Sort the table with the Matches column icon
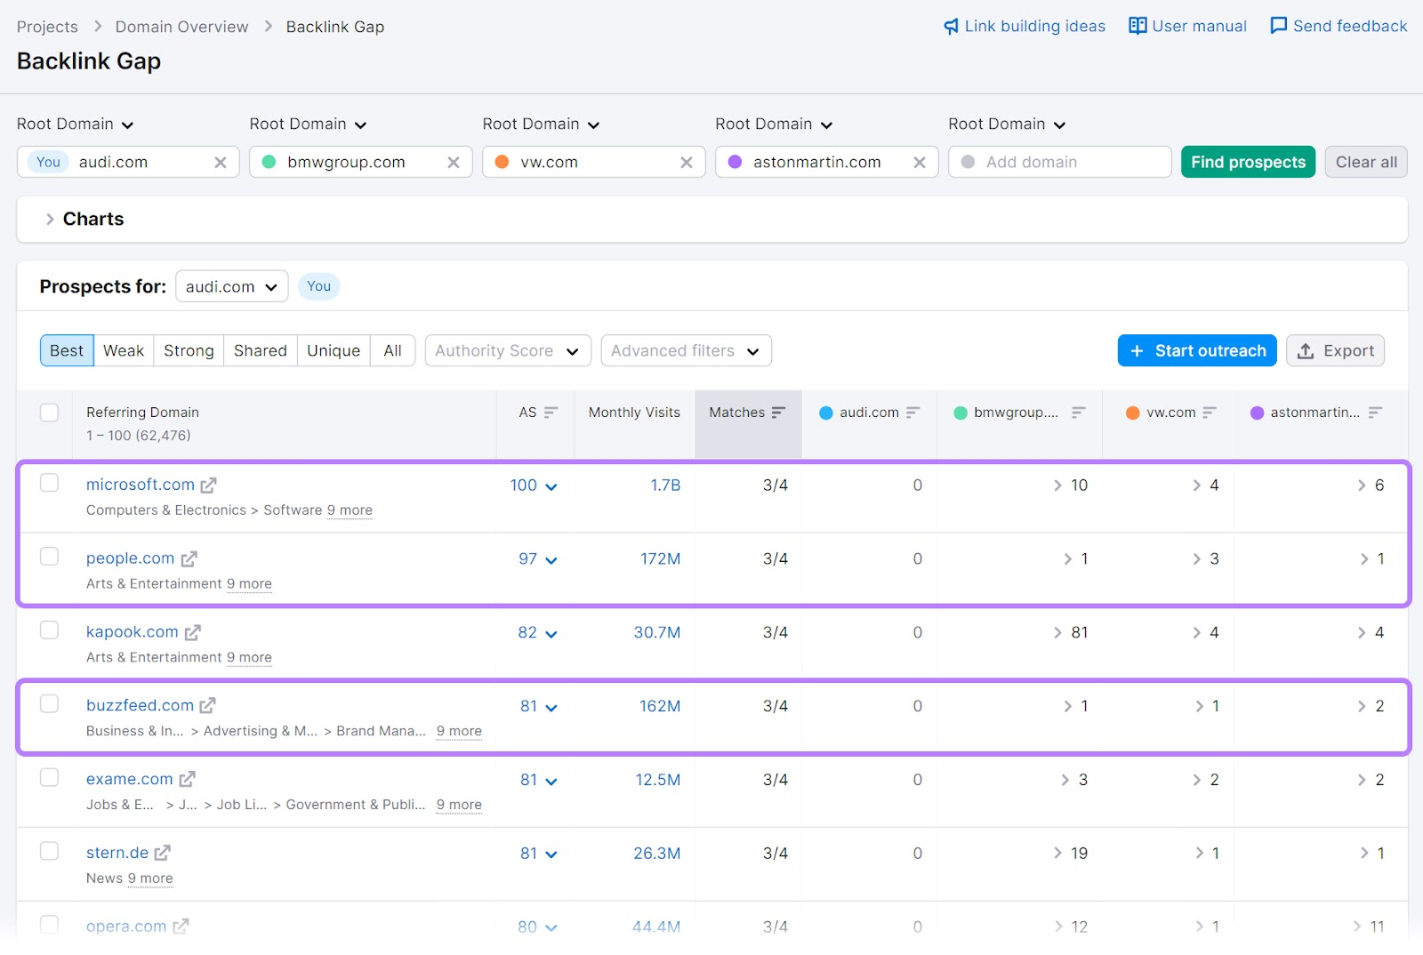Image resolution: width=1423 pixels, height=955 pixels. click(x=778, y=412)
